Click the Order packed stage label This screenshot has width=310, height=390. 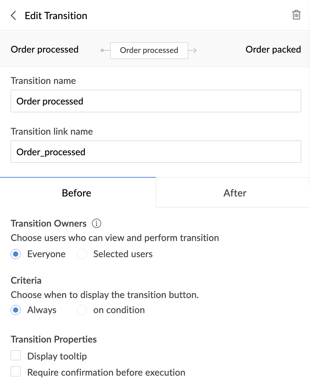click(273, 50)
